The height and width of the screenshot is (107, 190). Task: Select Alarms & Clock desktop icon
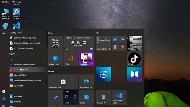[17, 14]
